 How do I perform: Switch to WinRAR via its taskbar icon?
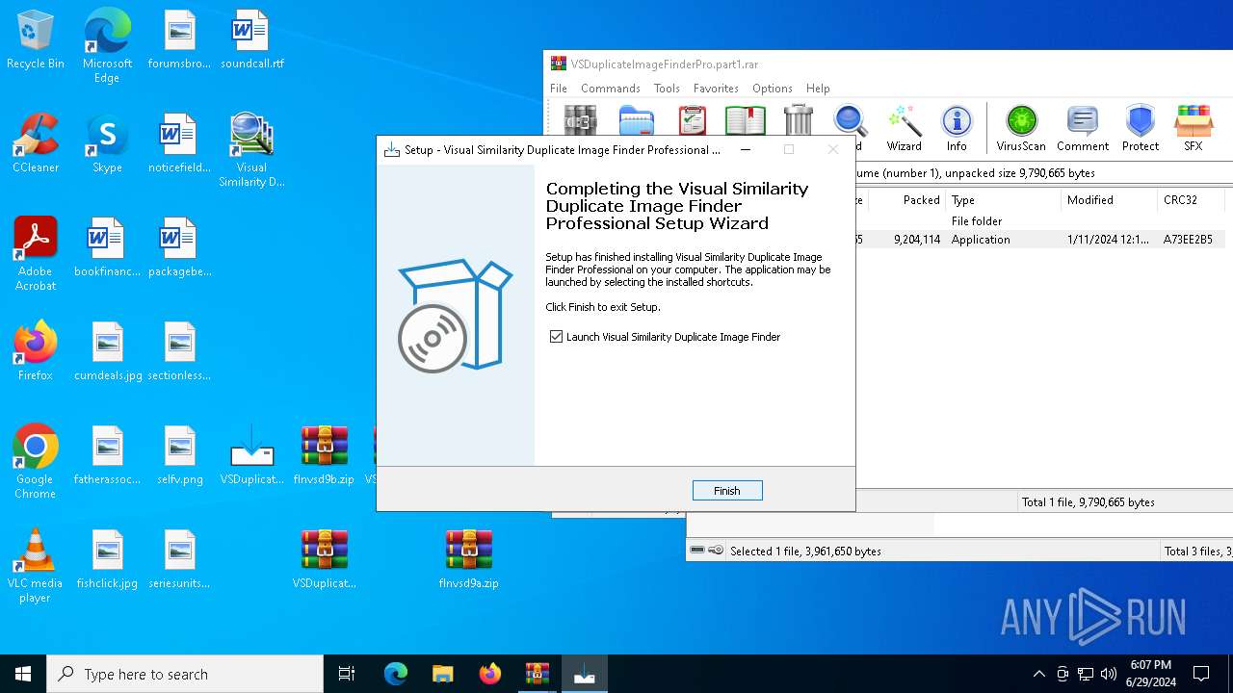pyautogui.click(x=537, y=674)
